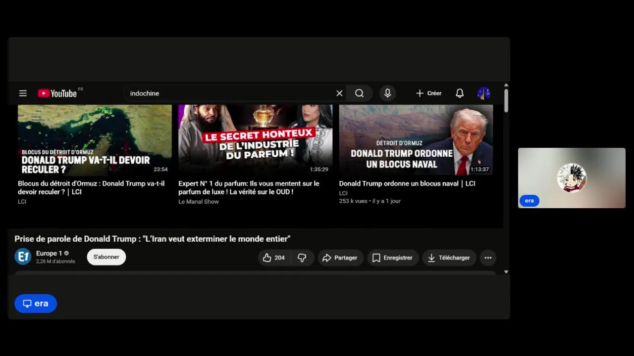Open the three-dot more actions menu
The height and width of the screenshot is (356, 634).
tap(488, 258)
